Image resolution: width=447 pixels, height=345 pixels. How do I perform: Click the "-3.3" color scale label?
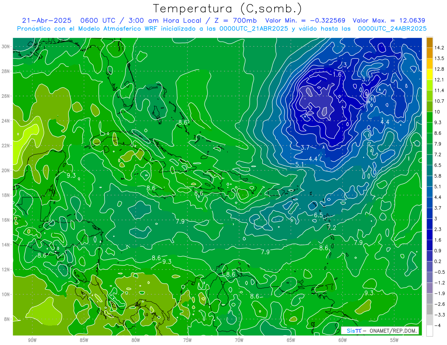click(440, 315)
